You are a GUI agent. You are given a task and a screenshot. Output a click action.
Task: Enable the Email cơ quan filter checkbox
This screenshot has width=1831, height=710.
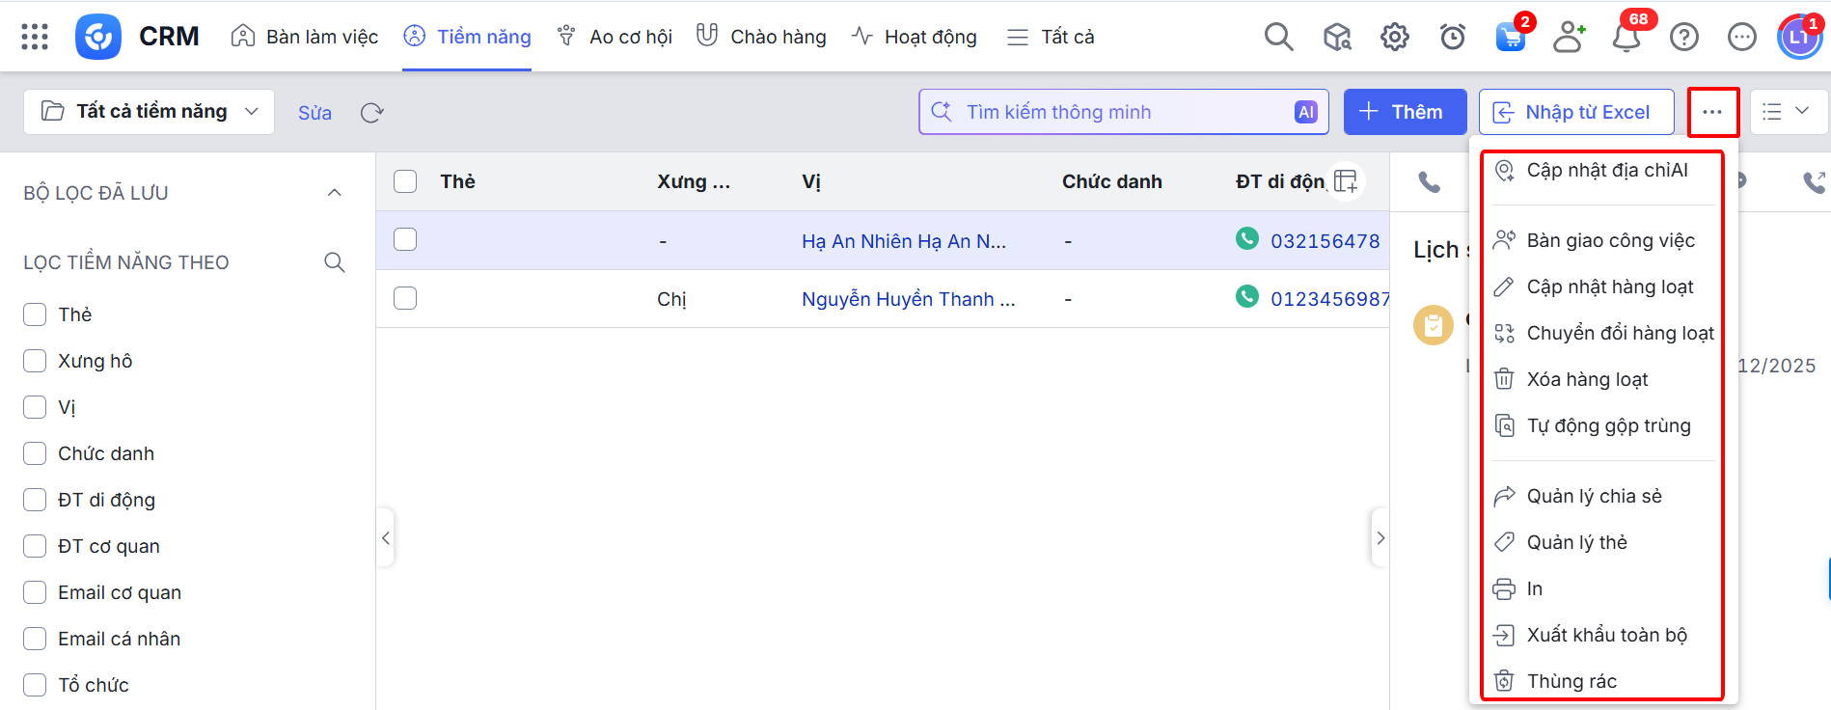tap(35, 592)
